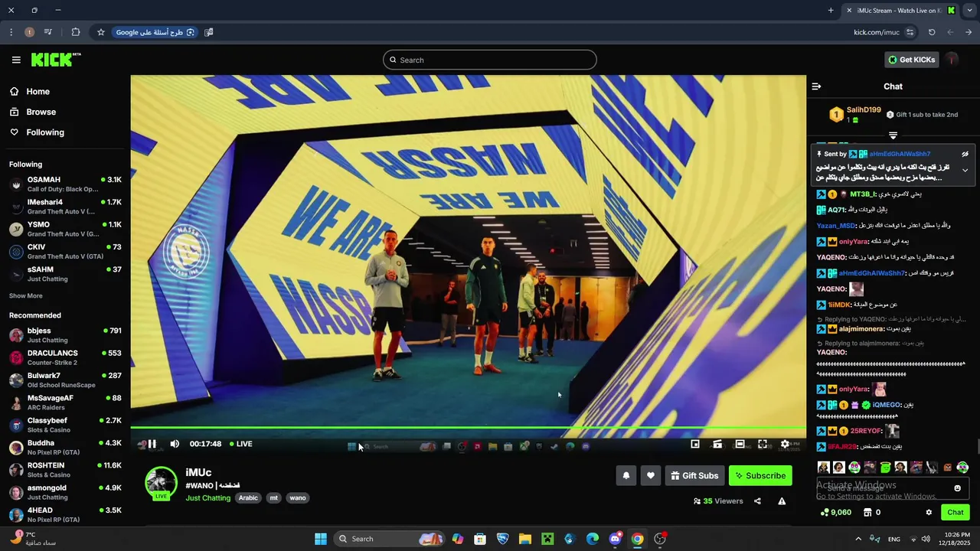
Task: Open the user profile avatar menu
Action: [x=952, y=60]
